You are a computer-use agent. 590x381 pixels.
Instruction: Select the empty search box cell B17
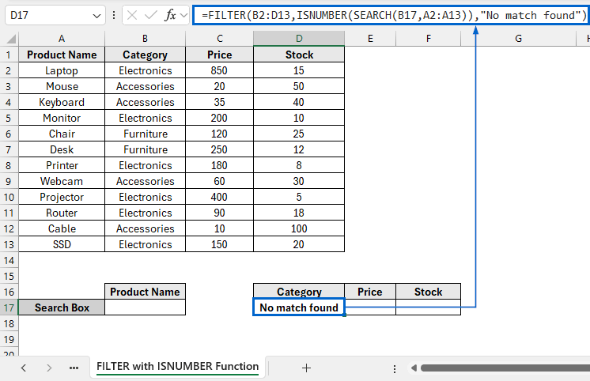(145, 307)
